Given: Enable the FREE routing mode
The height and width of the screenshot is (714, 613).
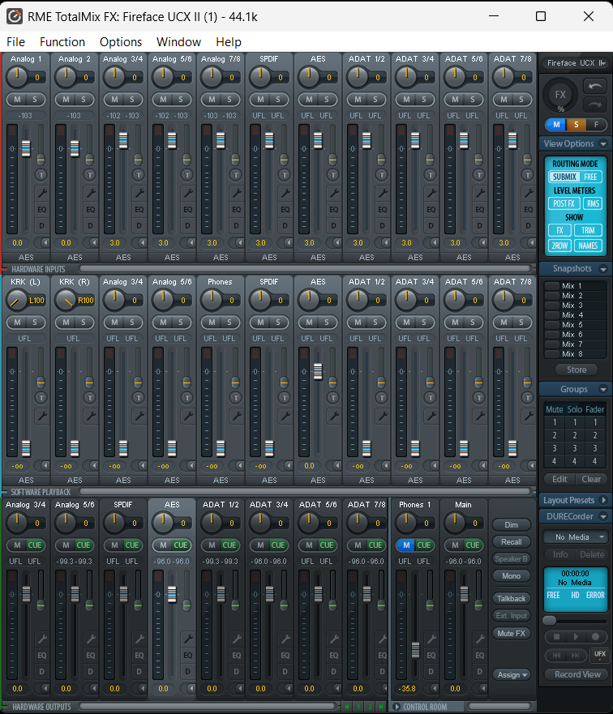Looking at the screenshot, I should tap(590, 177).
